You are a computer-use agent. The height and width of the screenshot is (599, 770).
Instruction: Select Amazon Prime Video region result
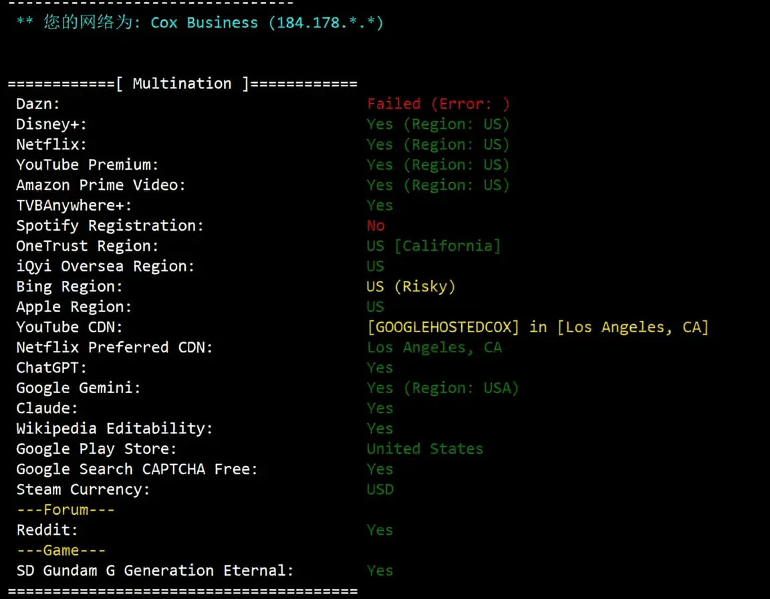click(438, 185)
